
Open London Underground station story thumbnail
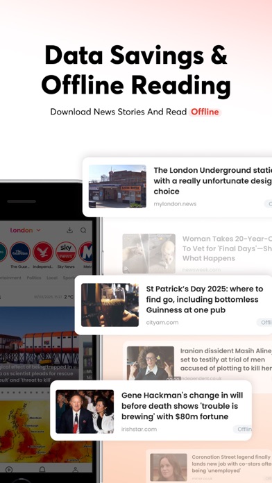[x=117, y=187]
